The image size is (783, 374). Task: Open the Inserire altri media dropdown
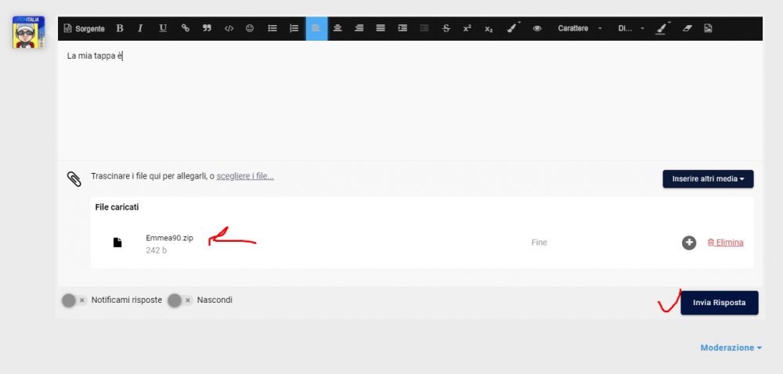coord(708,178)
